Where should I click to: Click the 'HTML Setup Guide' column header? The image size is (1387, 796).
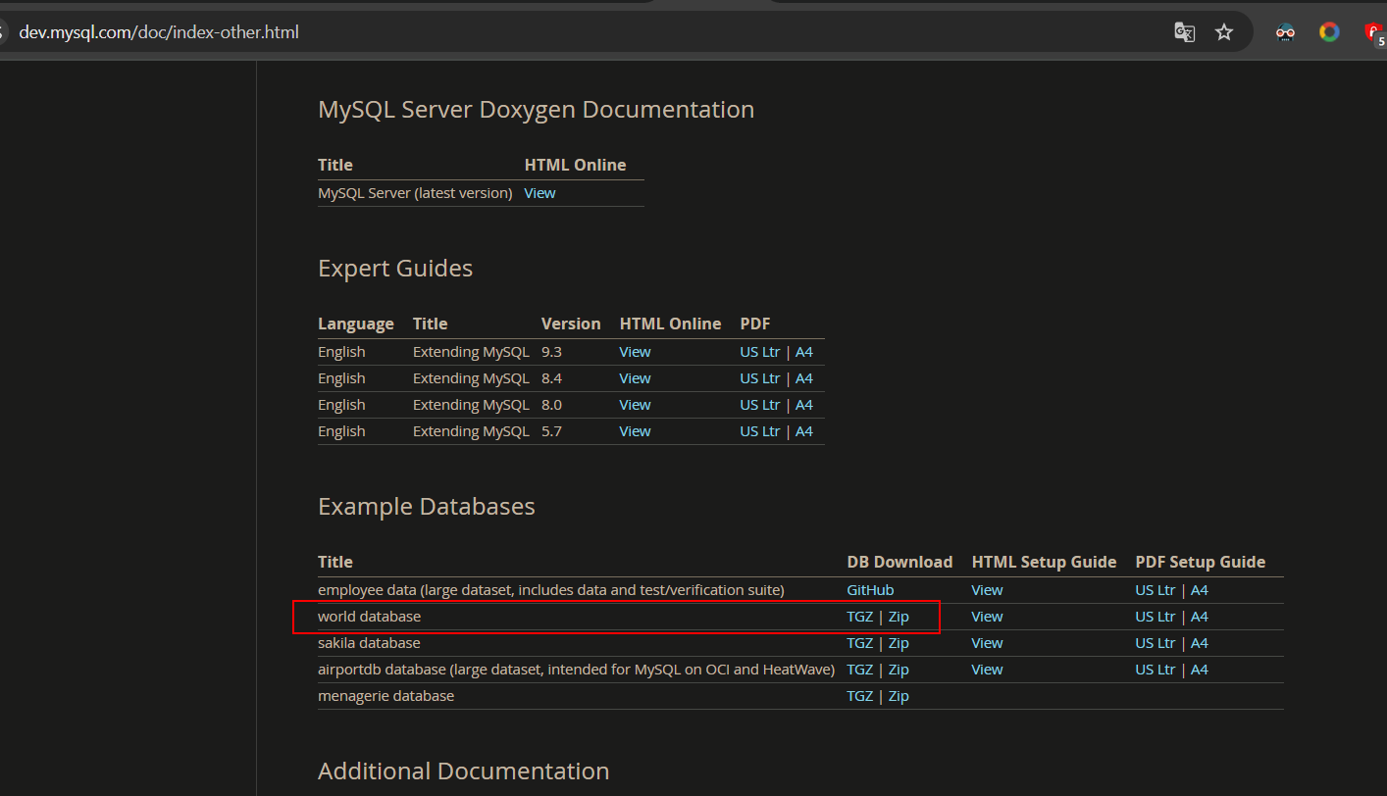(1044, 562)
